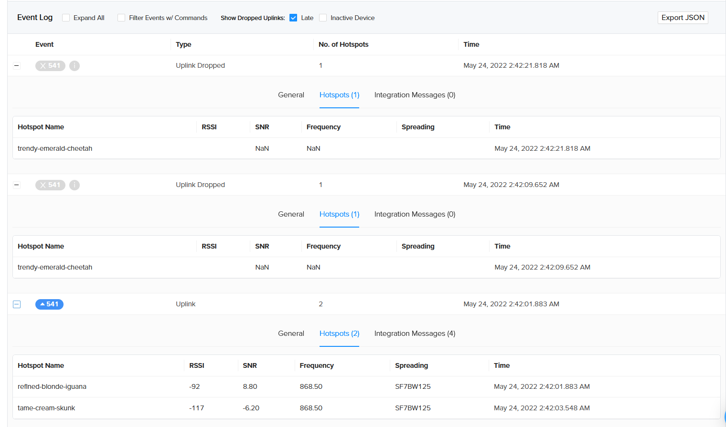The image size is (726, 427).
Task: Collapse the first Uplink Dropped event
Action: pos(17,65)
